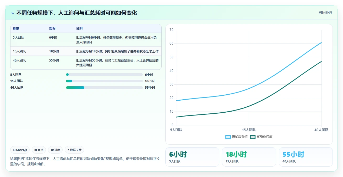The height and width of the screenshot is (177, 343).
Task: Click the Chart.js tag chip
Action: 20,150
